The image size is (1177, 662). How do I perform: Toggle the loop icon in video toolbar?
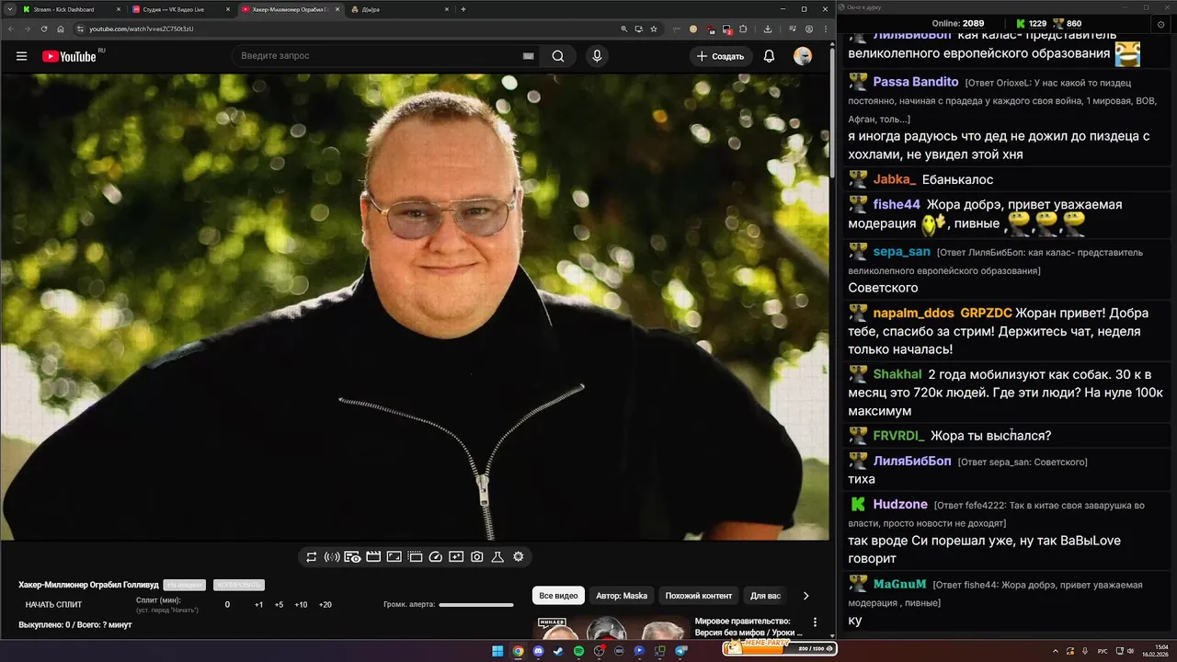312,556
